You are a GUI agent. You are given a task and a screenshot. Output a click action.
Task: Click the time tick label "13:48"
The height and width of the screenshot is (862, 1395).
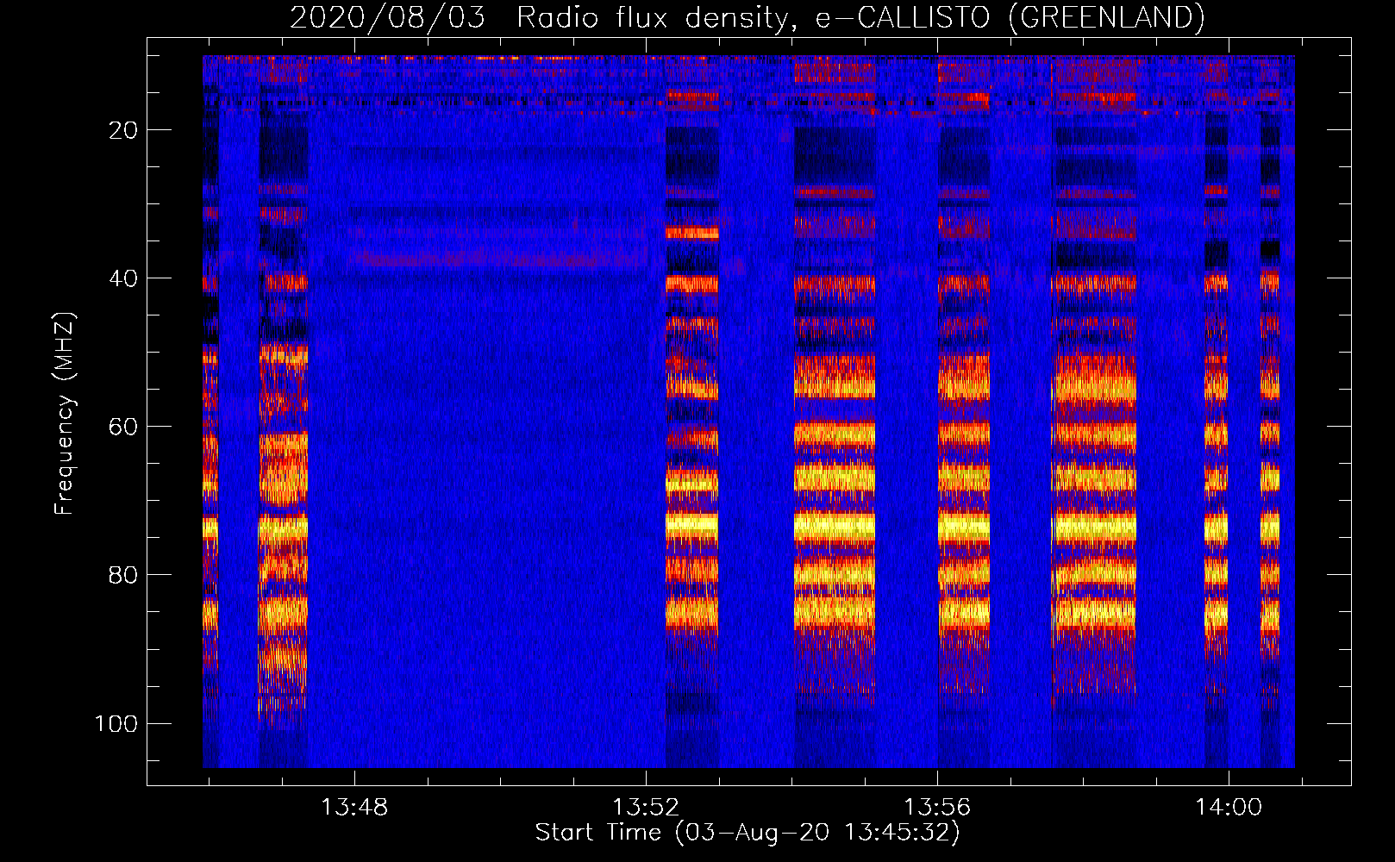pyautogui.click(x=354, y=808)
